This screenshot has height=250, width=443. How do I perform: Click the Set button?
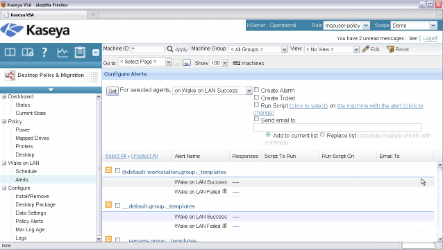[112, 91]
